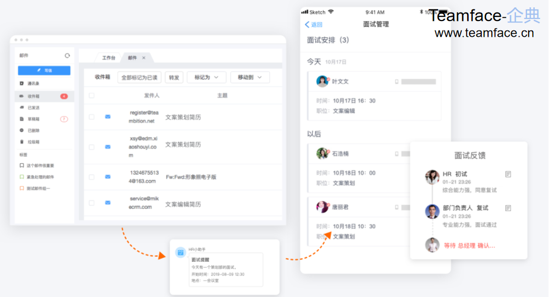The width and height of the screenshot is (549, 297).
Task: Click envelope icon of service@mikecrm.com mail
Action: (x=108, y=203)
